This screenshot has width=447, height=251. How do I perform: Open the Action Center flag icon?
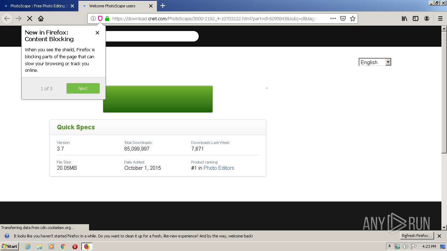414,246
